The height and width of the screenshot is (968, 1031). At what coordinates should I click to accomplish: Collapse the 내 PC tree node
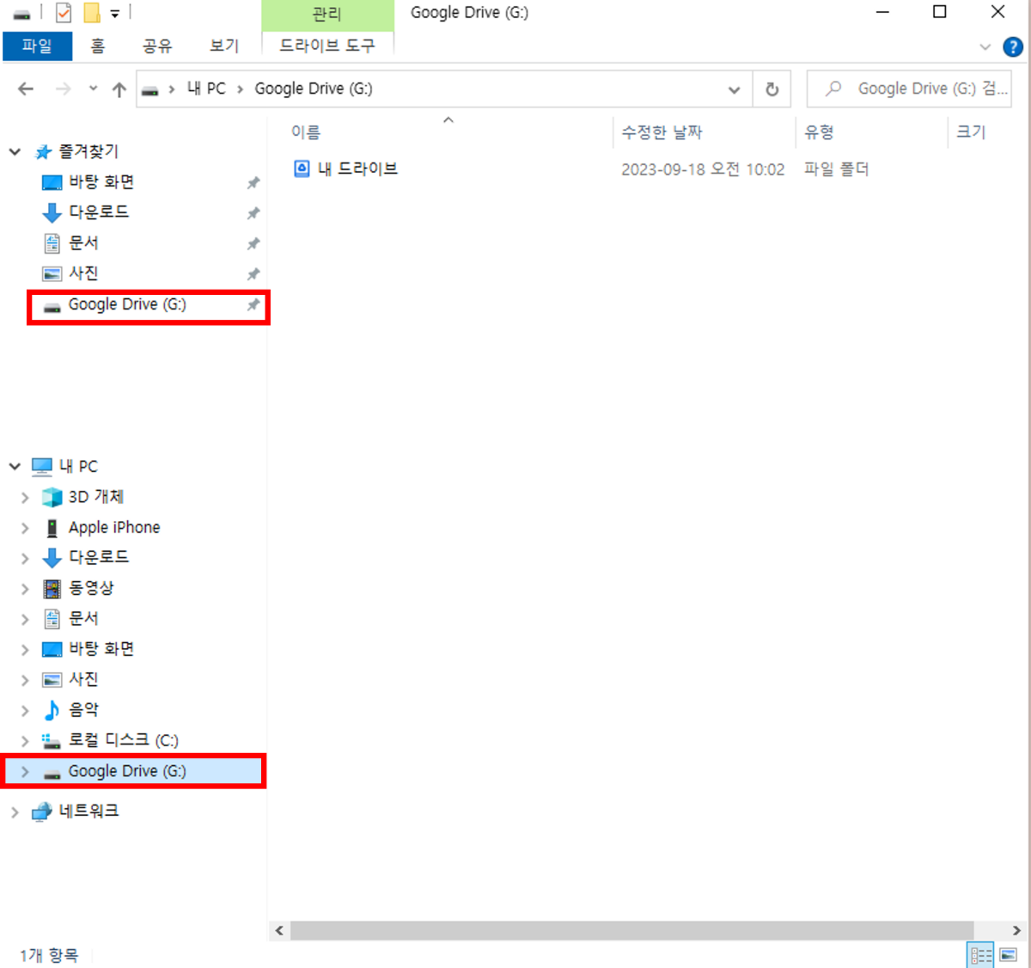coord(15,466)
